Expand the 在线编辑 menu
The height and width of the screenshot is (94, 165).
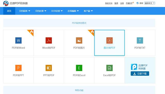tap(73, 11)
